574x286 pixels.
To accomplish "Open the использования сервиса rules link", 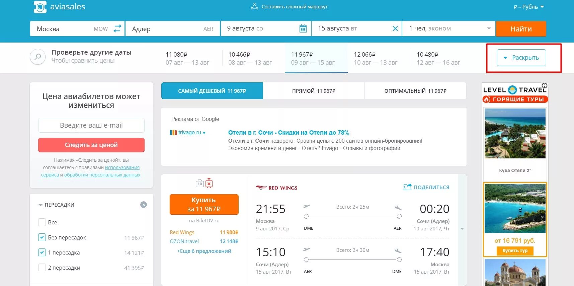I will pos(90,171).
